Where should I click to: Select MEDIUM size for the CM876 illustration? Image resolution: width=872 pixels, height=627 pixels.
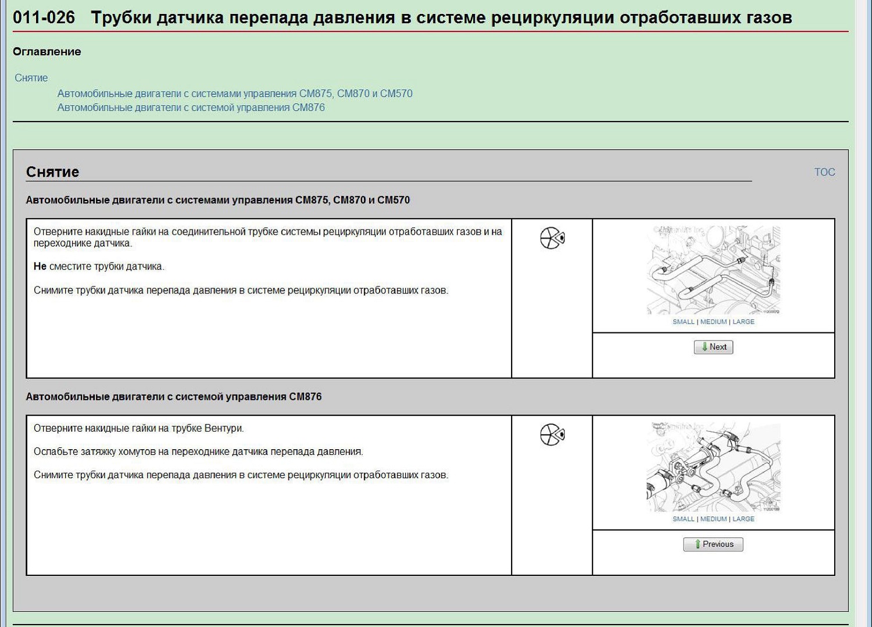[x=713, y=519]
